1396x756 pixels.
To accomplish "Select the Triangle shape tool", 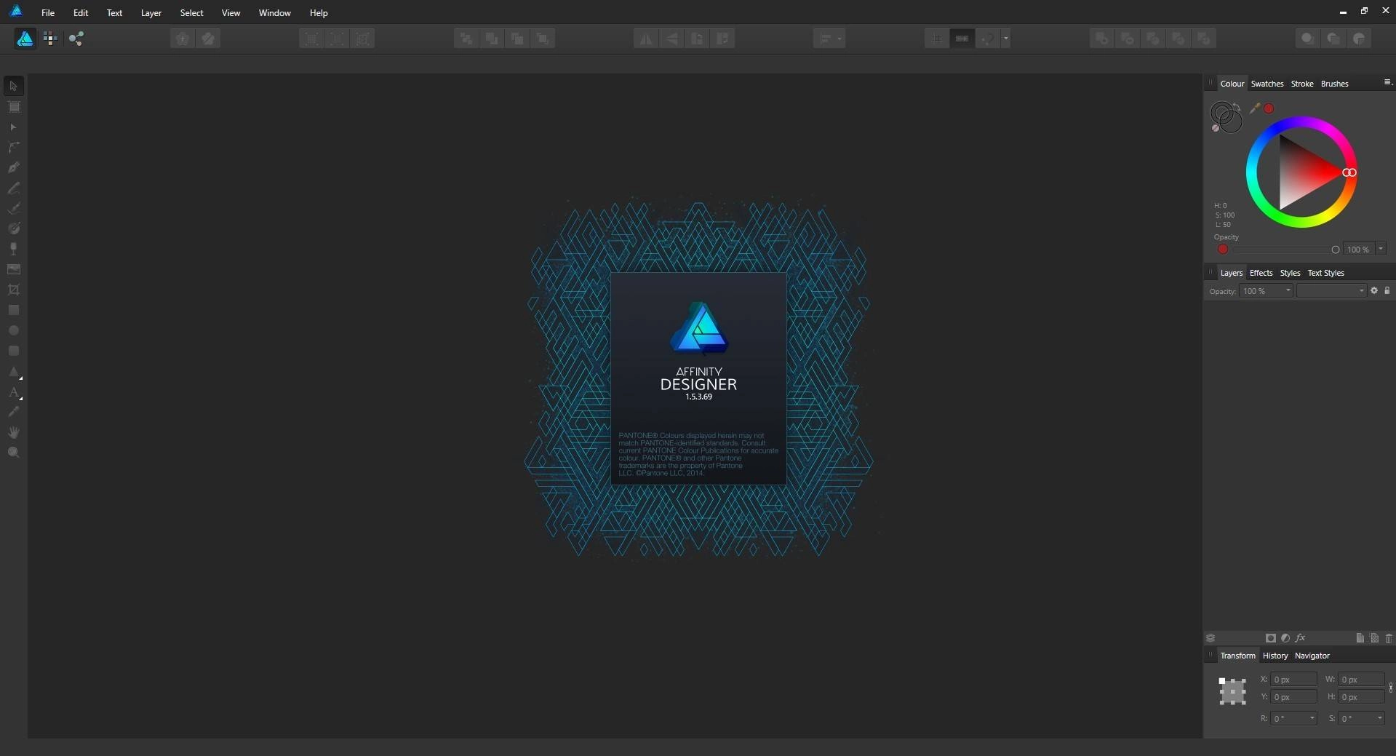I will tap(13, 372).
